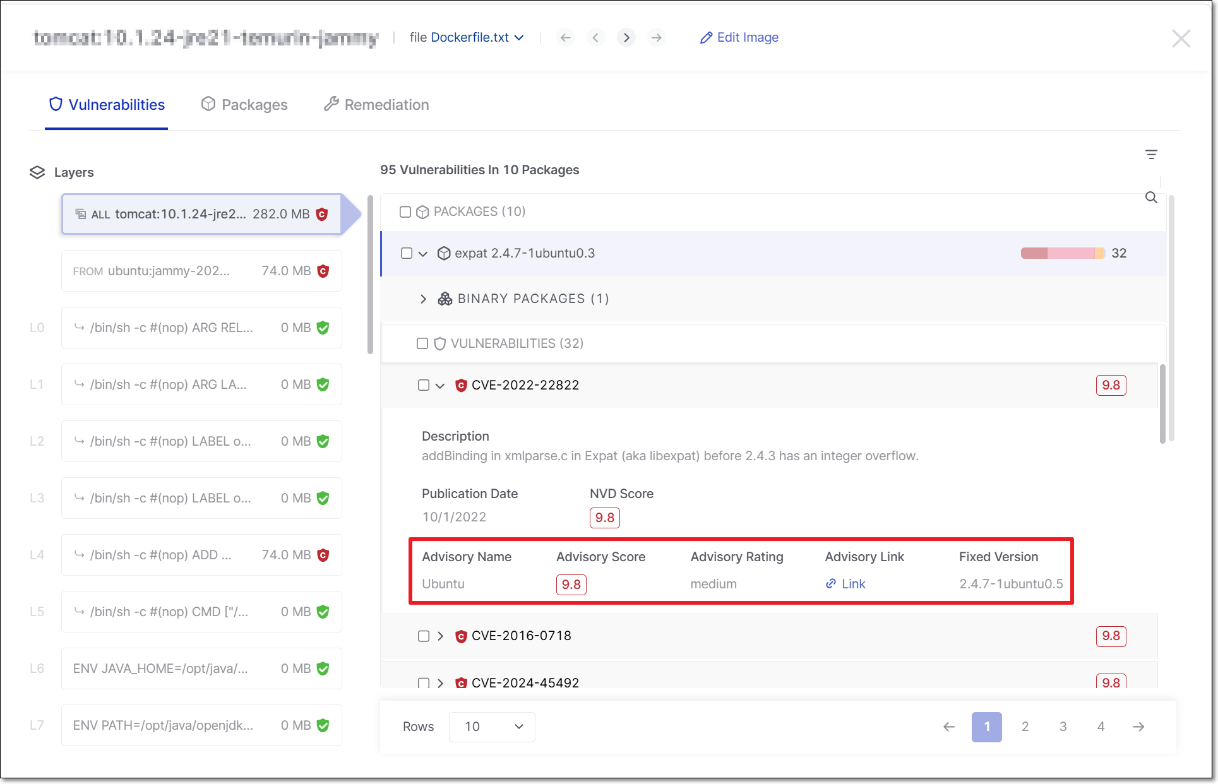Expand BINARY PACKAGES (1) section
Screen dimensions: 1218x784
click(x=423, y=299)
